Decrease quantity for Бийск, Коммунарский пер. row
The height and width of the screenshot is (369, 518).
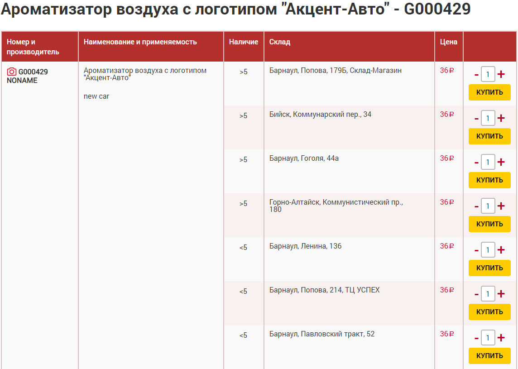point(476,119)
